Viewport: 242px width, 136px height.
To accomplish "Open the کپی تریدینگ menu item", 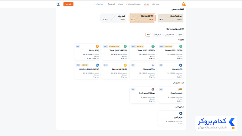I will 111,4.
